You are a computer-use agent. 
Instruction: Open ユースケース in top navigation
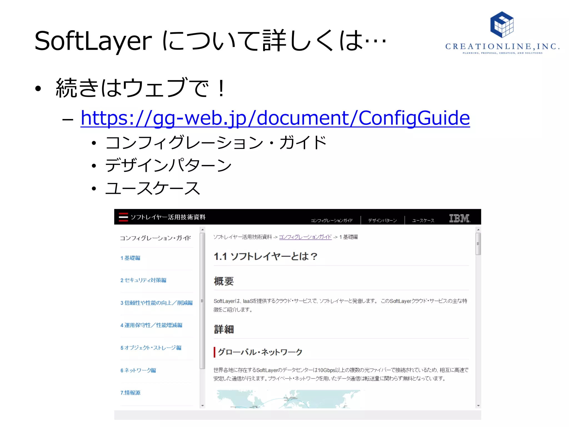(x=423, y=220)
